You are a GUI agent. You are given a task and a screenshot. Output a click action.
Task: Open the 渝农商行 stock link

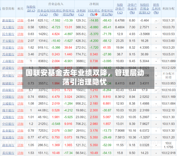pos(8,145)
